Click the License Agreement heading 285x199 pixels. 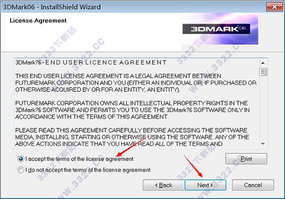(x=38, y=21)
